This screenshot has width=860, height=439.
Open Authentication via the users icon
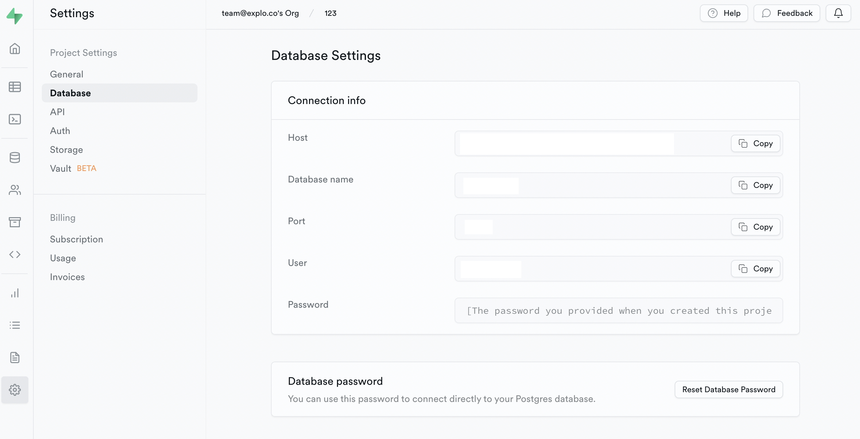pyautogui.click(x=15, y=190)
